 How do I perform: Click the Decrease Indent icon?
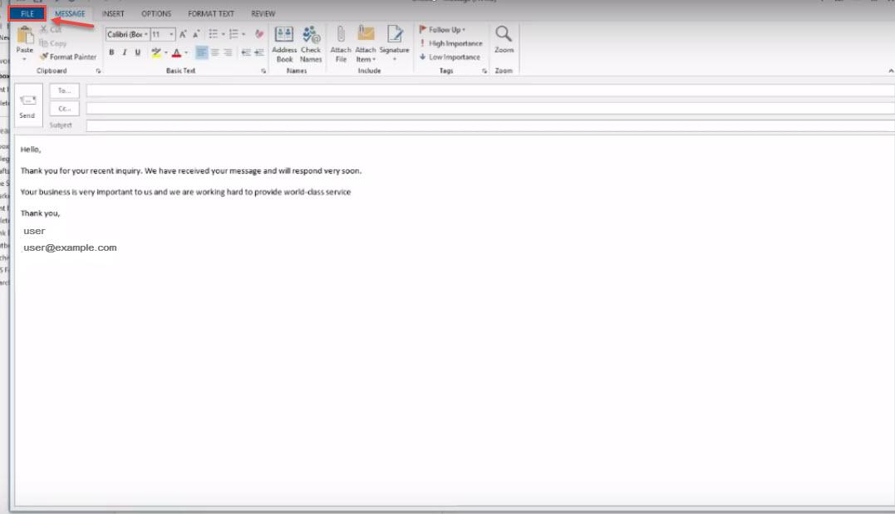(246, 52)
